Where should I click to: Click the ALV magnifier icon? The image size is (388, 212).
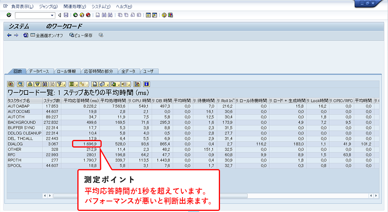pyautogui.click(x=20, y=84)
